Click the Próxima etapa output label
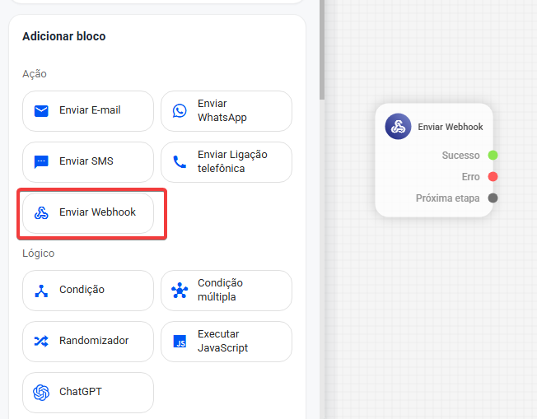Image resolution: width=537 pixels, height=419 pixels. tap(447, 198)
